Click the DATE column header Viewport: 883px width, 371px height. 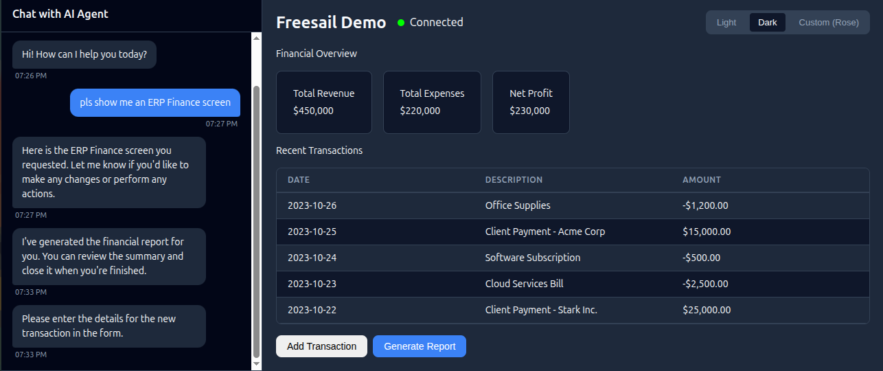299,180
